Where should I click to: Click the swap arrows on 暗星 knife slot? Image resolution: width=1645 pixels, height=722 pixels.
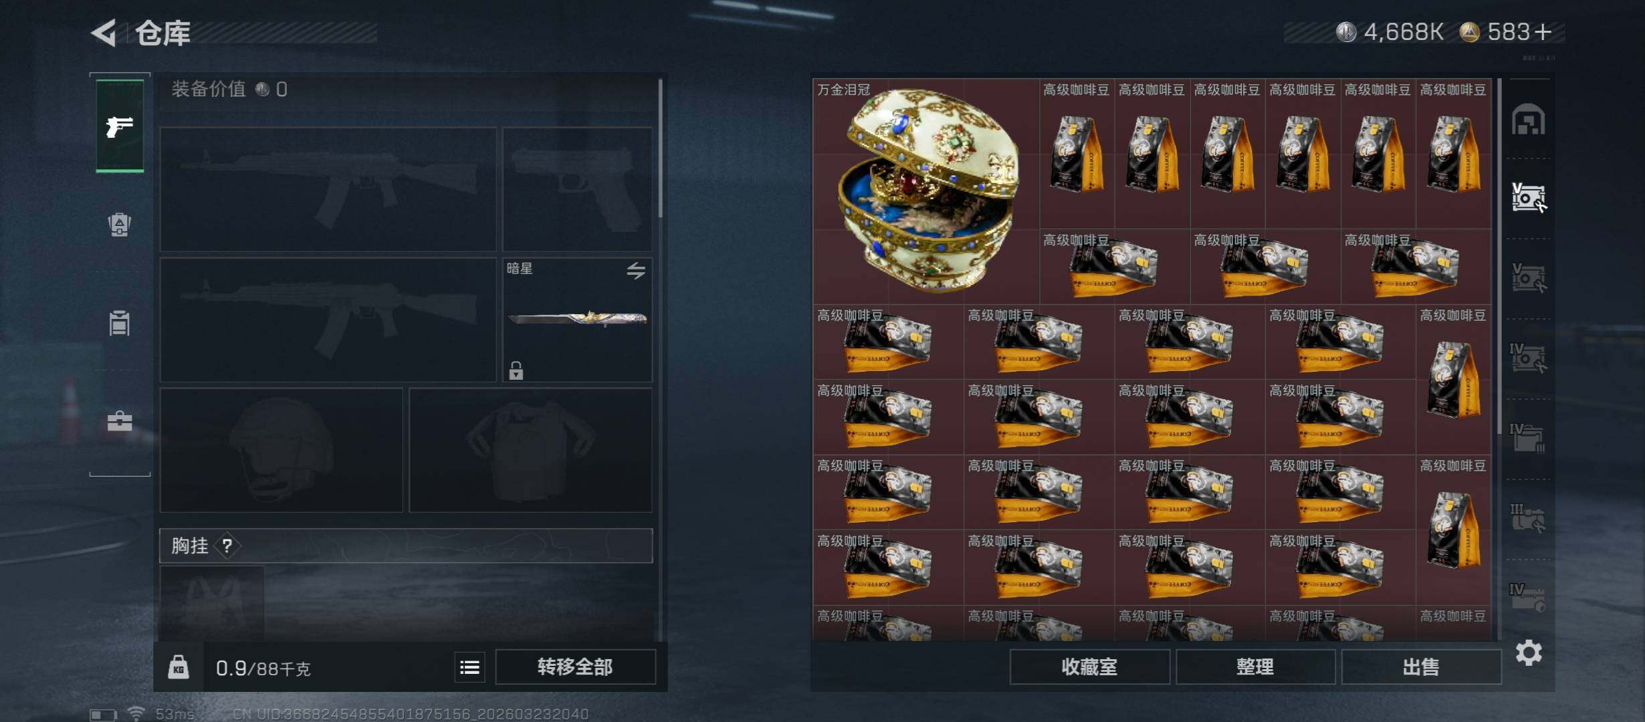coord(636,270)
